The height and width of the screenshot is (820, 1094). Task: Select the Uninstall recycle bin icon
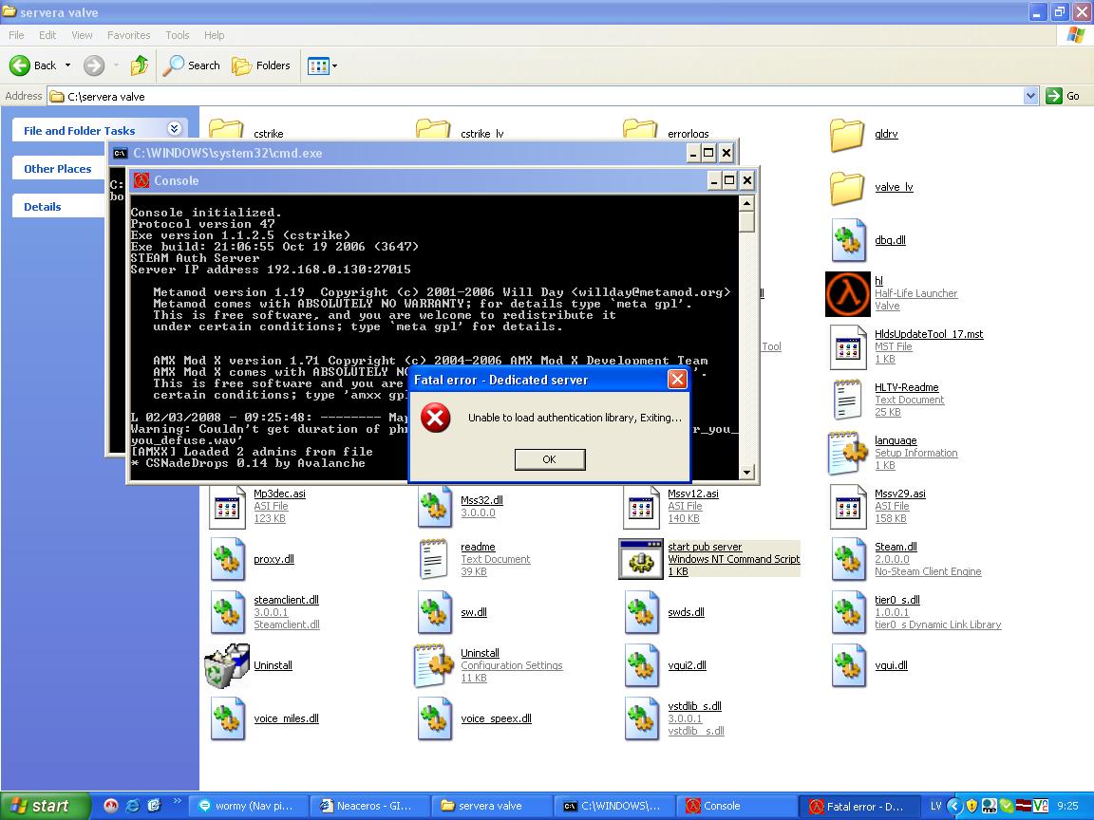[x=227, y=665]
